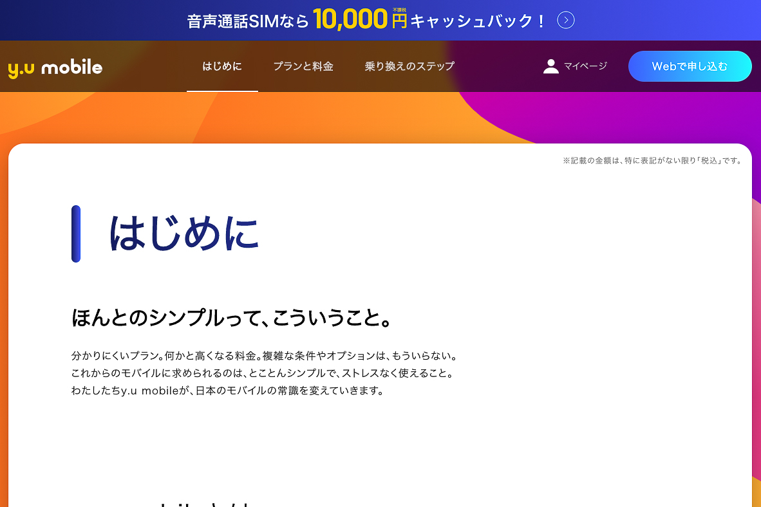Go to プランと料金 navigation tab
This screenshot has height=507, width=761.
(x=303, y=66)
